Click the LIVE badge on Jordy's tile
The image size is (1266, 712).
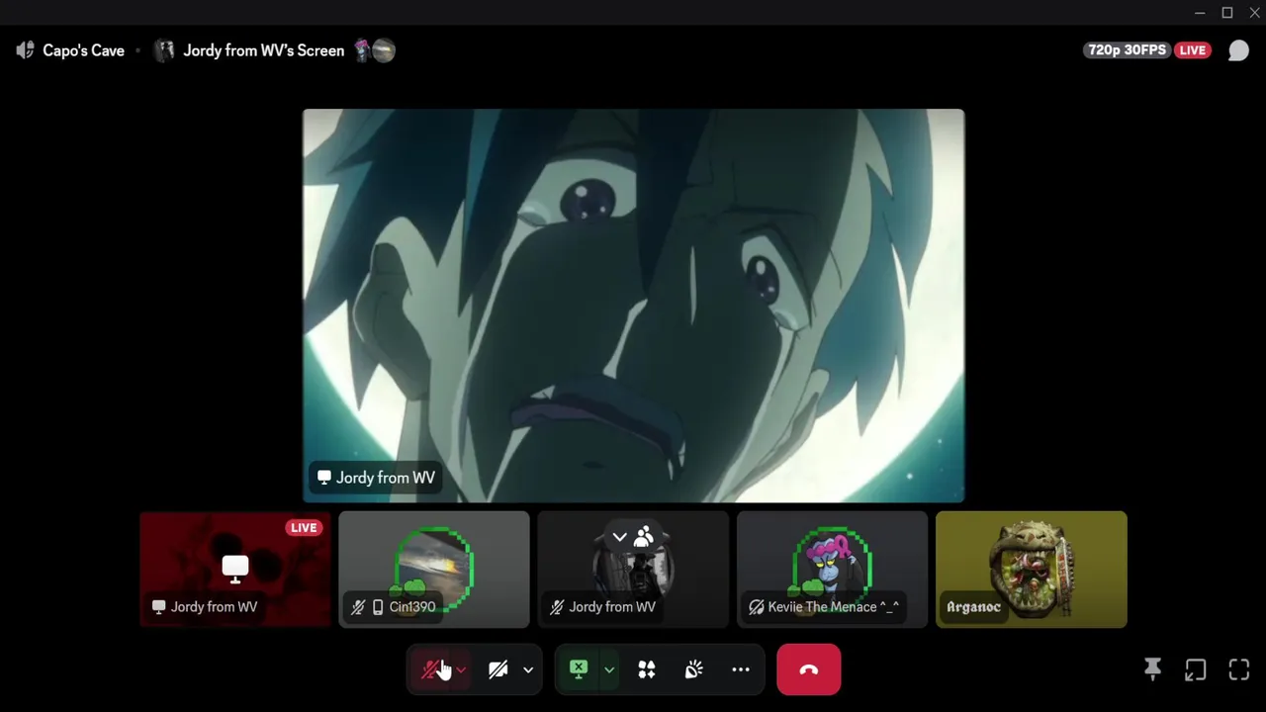(x=304, y=528)
